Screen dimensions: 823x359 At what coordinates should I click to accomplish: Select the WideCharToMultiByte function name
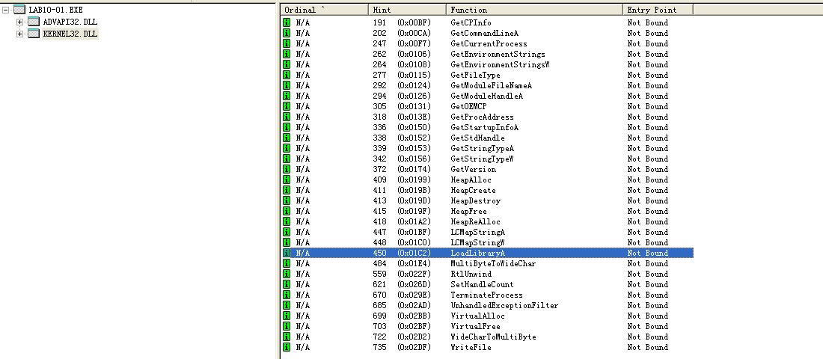[493, 337]
